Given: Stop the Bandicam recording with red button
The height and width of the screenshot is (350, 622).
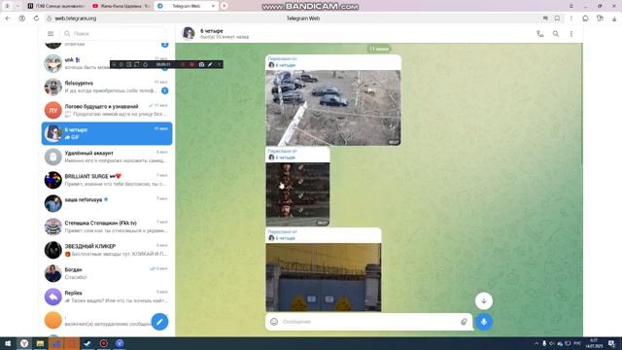Looking at the screenshot, I should [192, 64].
